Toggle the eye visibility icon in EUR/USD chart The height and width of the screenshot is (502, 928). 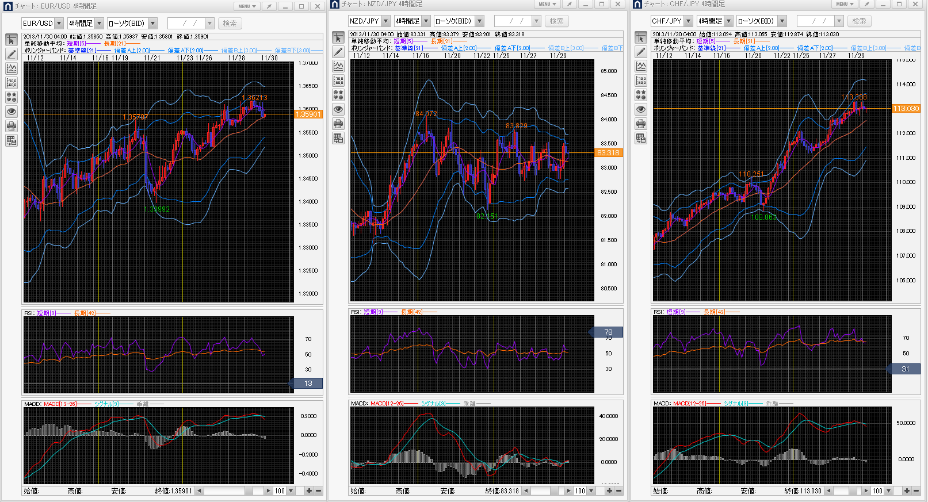click(x=12, y=112)
